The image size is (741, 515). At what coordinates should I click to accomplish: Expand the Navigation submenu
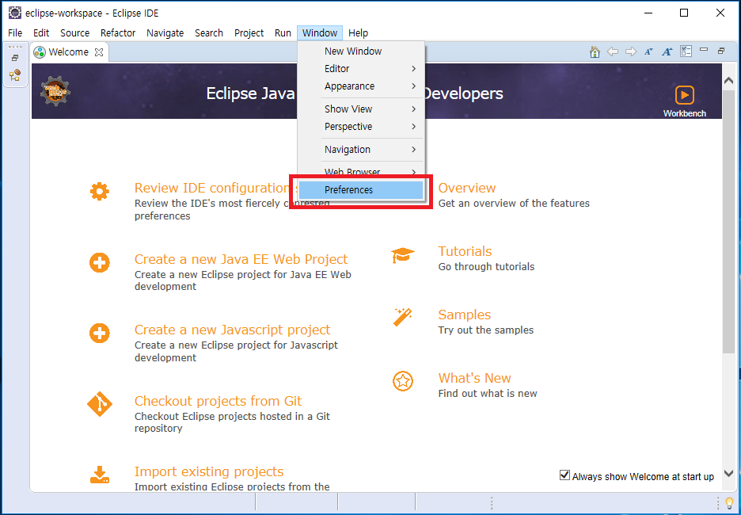coord(361,150)
